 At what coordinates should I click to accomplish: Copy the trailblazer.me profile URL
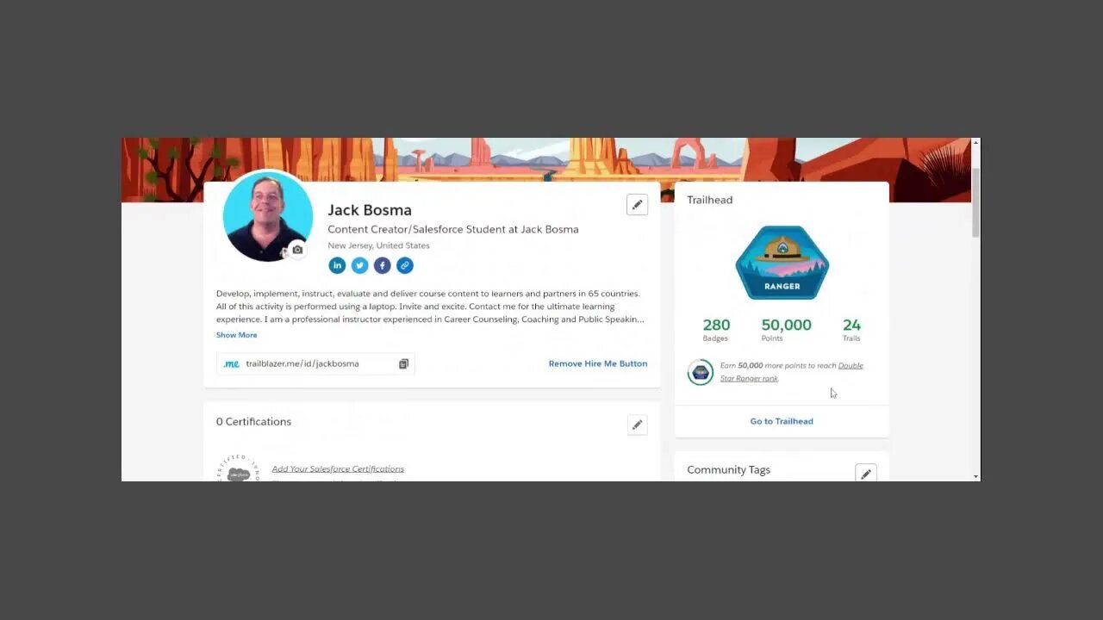(403, 364)
